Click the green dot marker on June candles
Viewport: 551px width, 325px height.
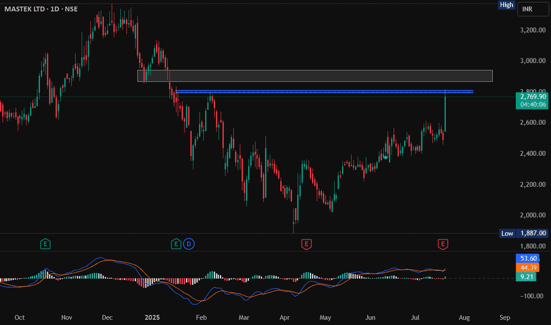click(386, 157)
